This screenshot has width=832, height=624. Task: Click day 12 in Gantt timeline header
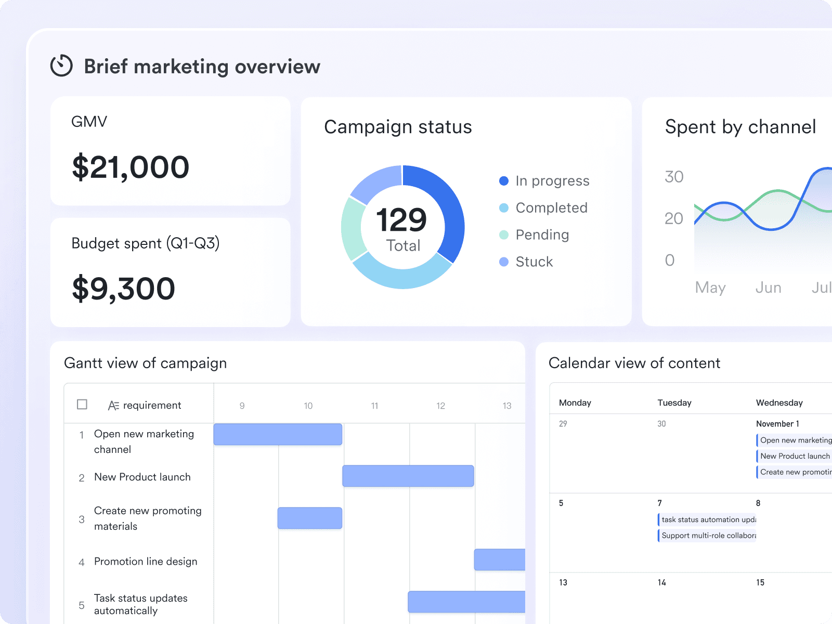click(440, 406)
